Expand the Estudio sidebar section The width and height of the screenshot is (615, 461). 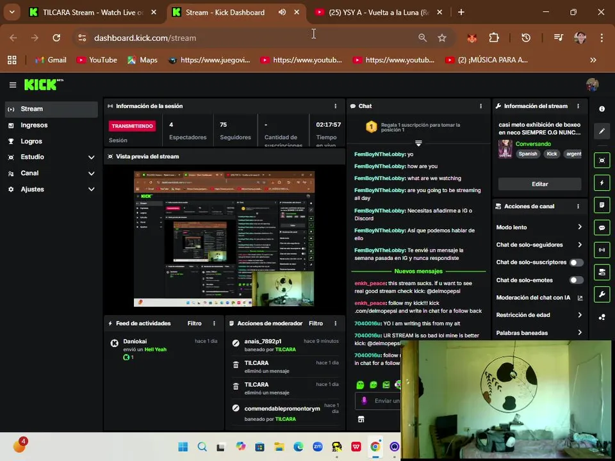pyautogui.click(x=51, y=157)
